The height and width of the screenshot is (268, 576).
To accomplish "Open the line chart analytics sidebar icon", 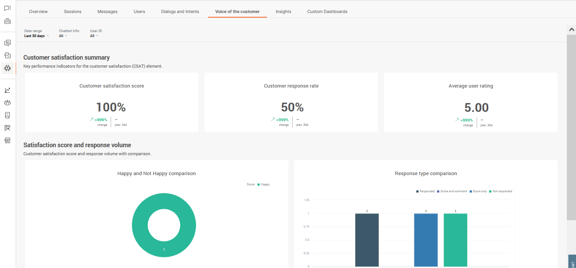I will pyautogui.click(x=7, y=90).
